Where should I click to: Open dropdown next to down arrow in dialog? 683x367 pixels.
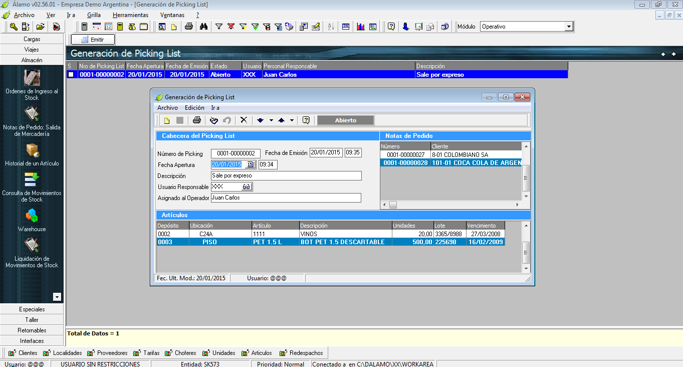[271, 120]
